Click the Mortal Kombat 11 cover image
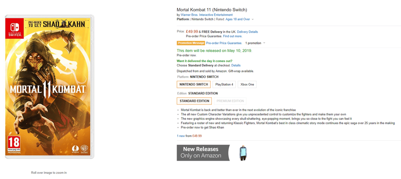 click(x=49, y=87)
